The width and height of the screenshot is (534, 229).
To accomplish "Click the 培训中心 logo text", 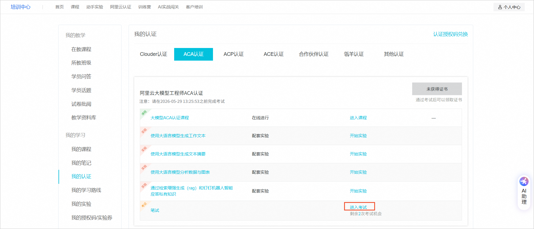I will point(21,7).
